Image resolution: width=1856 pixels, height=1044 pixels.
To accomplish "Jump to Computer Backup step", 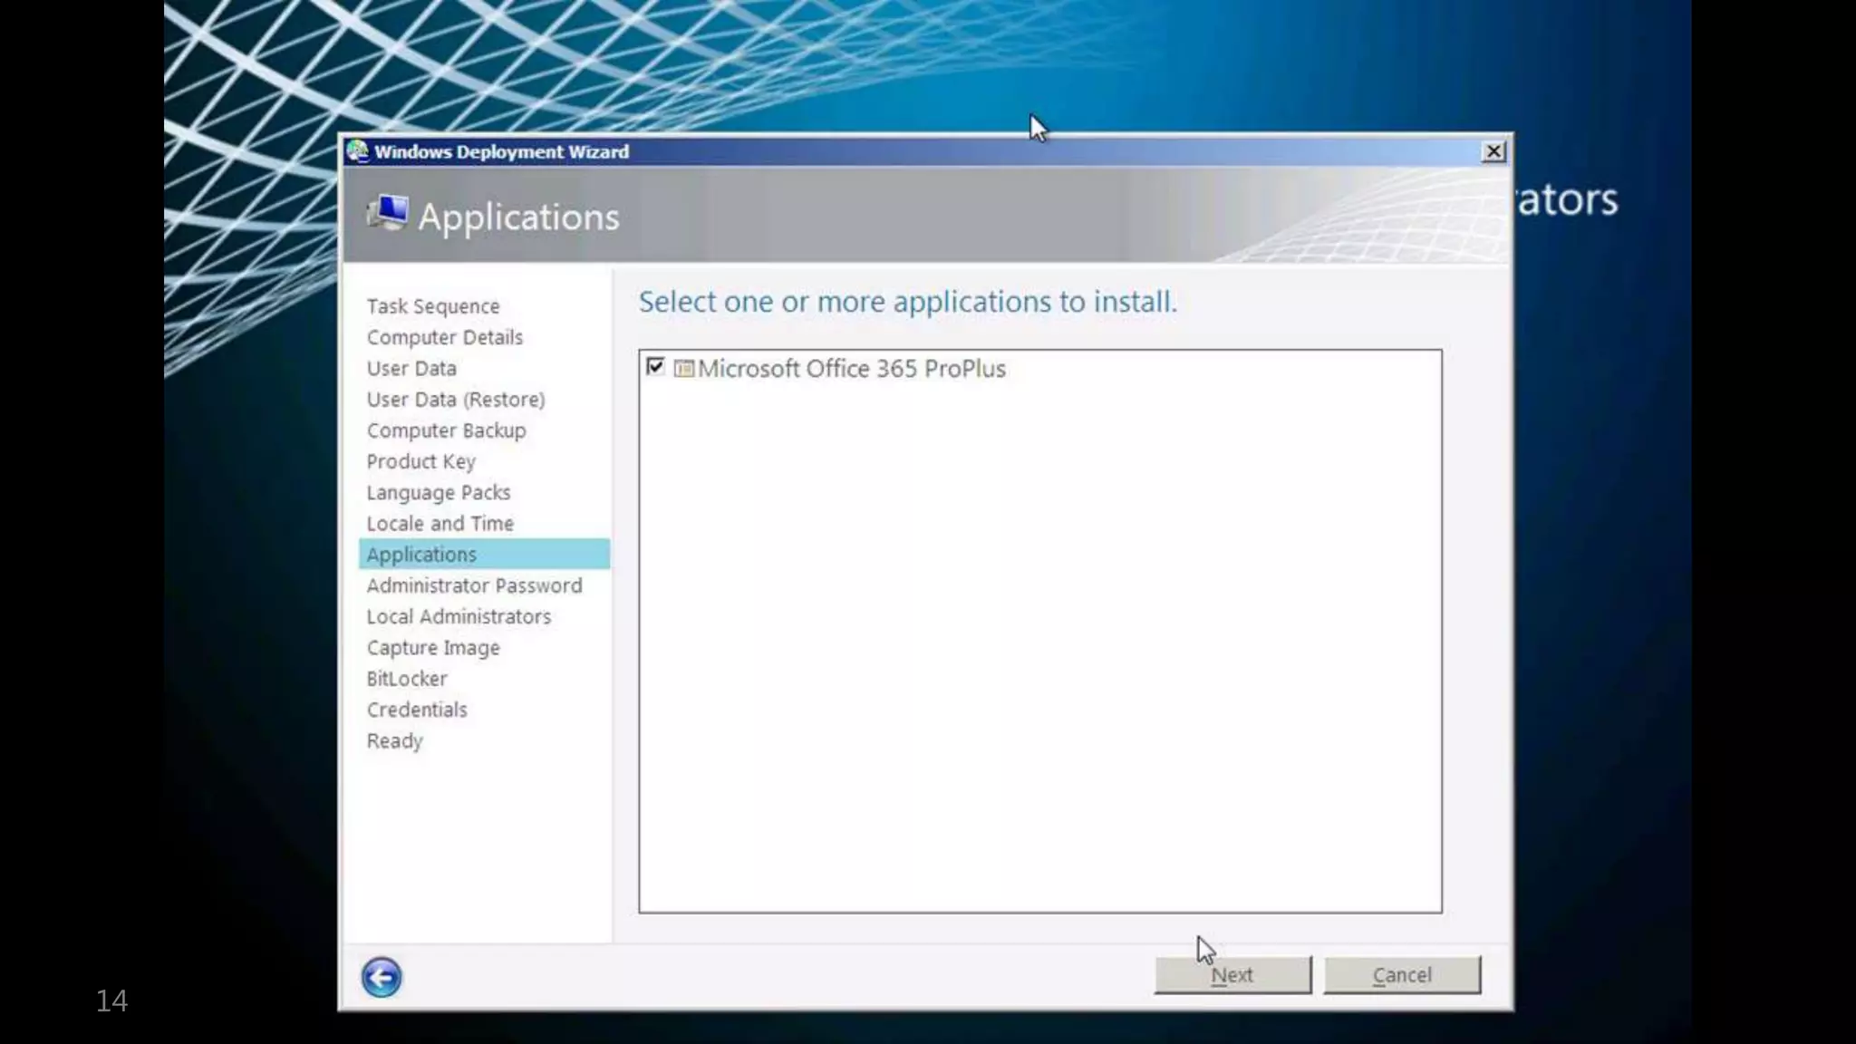I will tap(445, 430).
